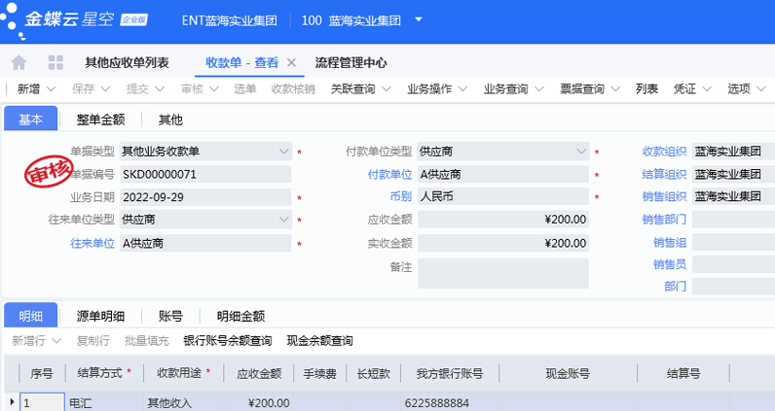Screen dimensions: 775x411
Task: Expand the 付款单位类型 combo box
Action: (x=581, y=152)
